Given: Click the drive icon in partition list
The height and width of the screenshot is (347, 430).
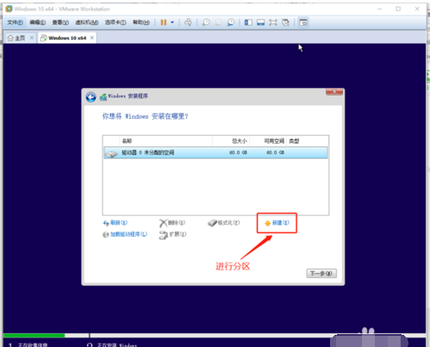Looking at the screenshot, I should [111, 153].
